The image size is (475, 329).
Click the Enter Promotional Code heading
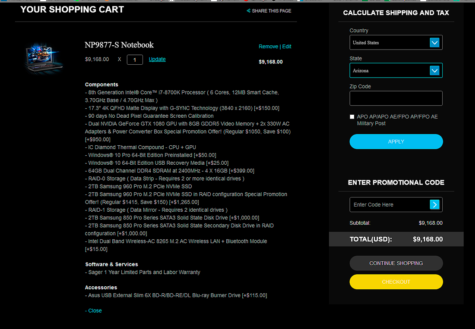(396, 183)
